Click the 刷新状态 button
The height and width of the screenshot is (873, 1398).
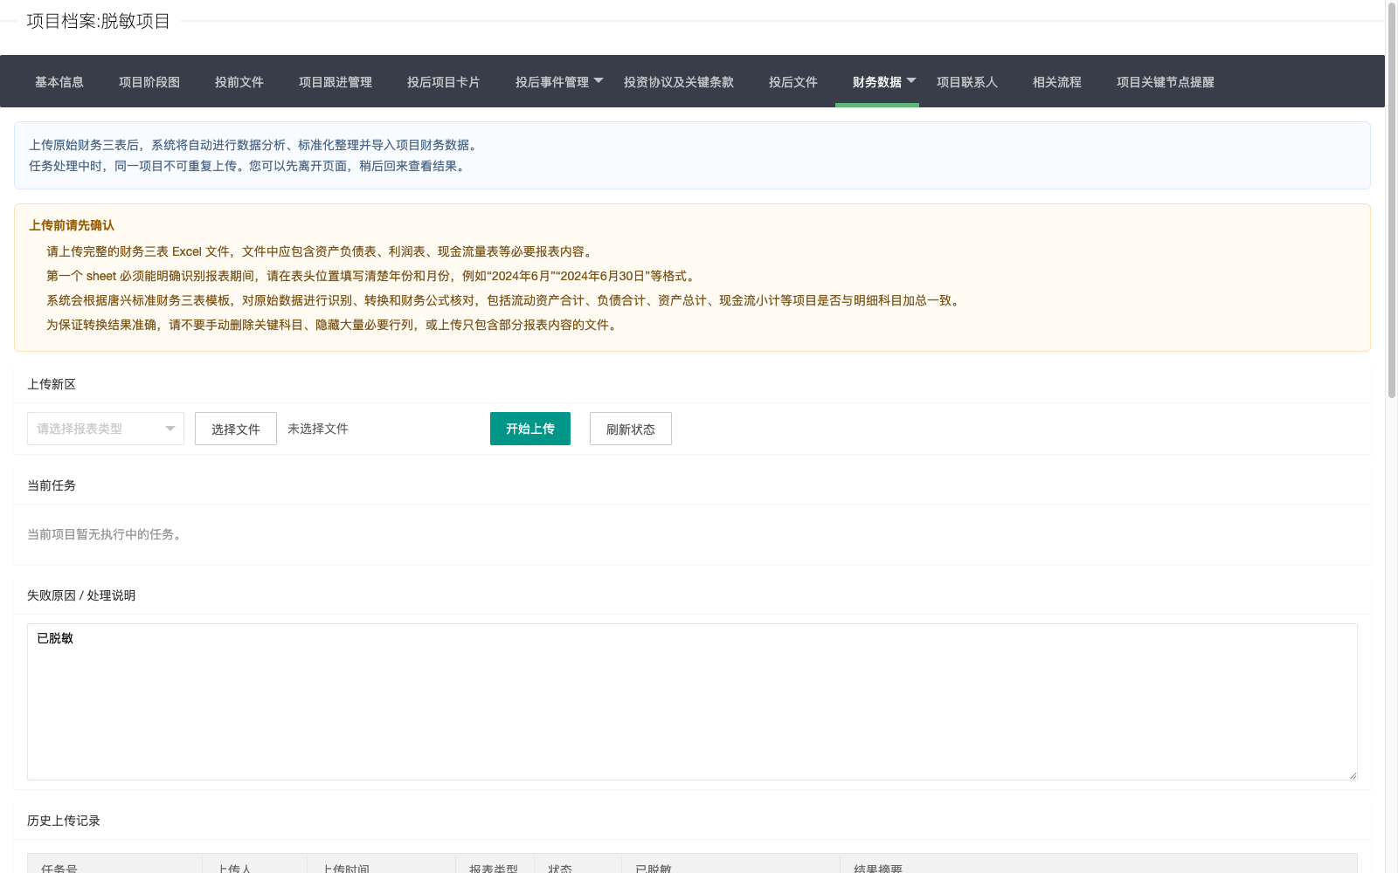click(631, 429)
